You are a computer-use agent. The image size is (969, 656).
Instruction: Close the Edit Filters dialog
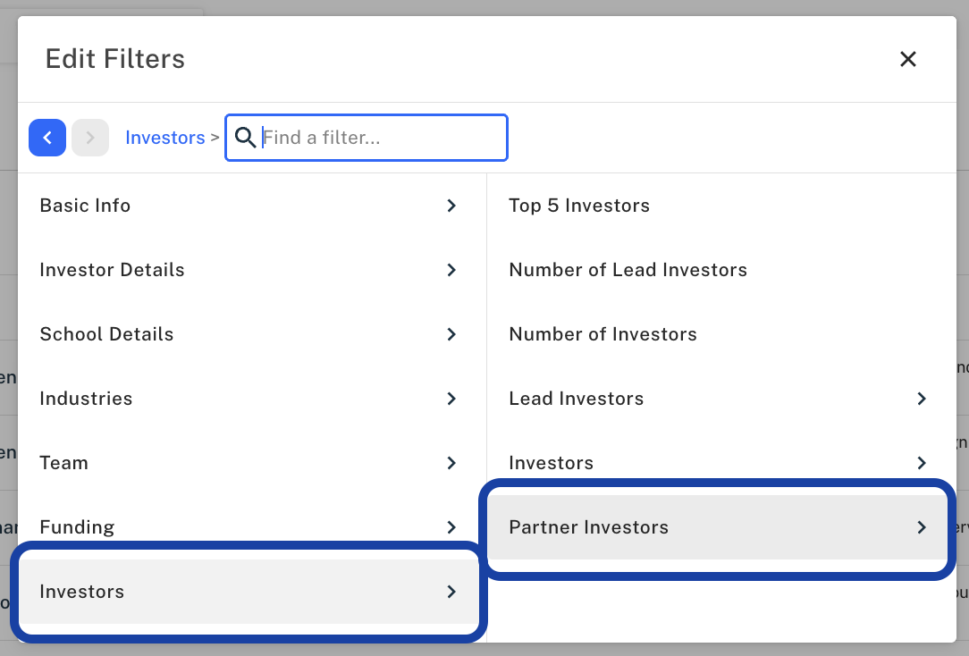[x=908, y=59]
